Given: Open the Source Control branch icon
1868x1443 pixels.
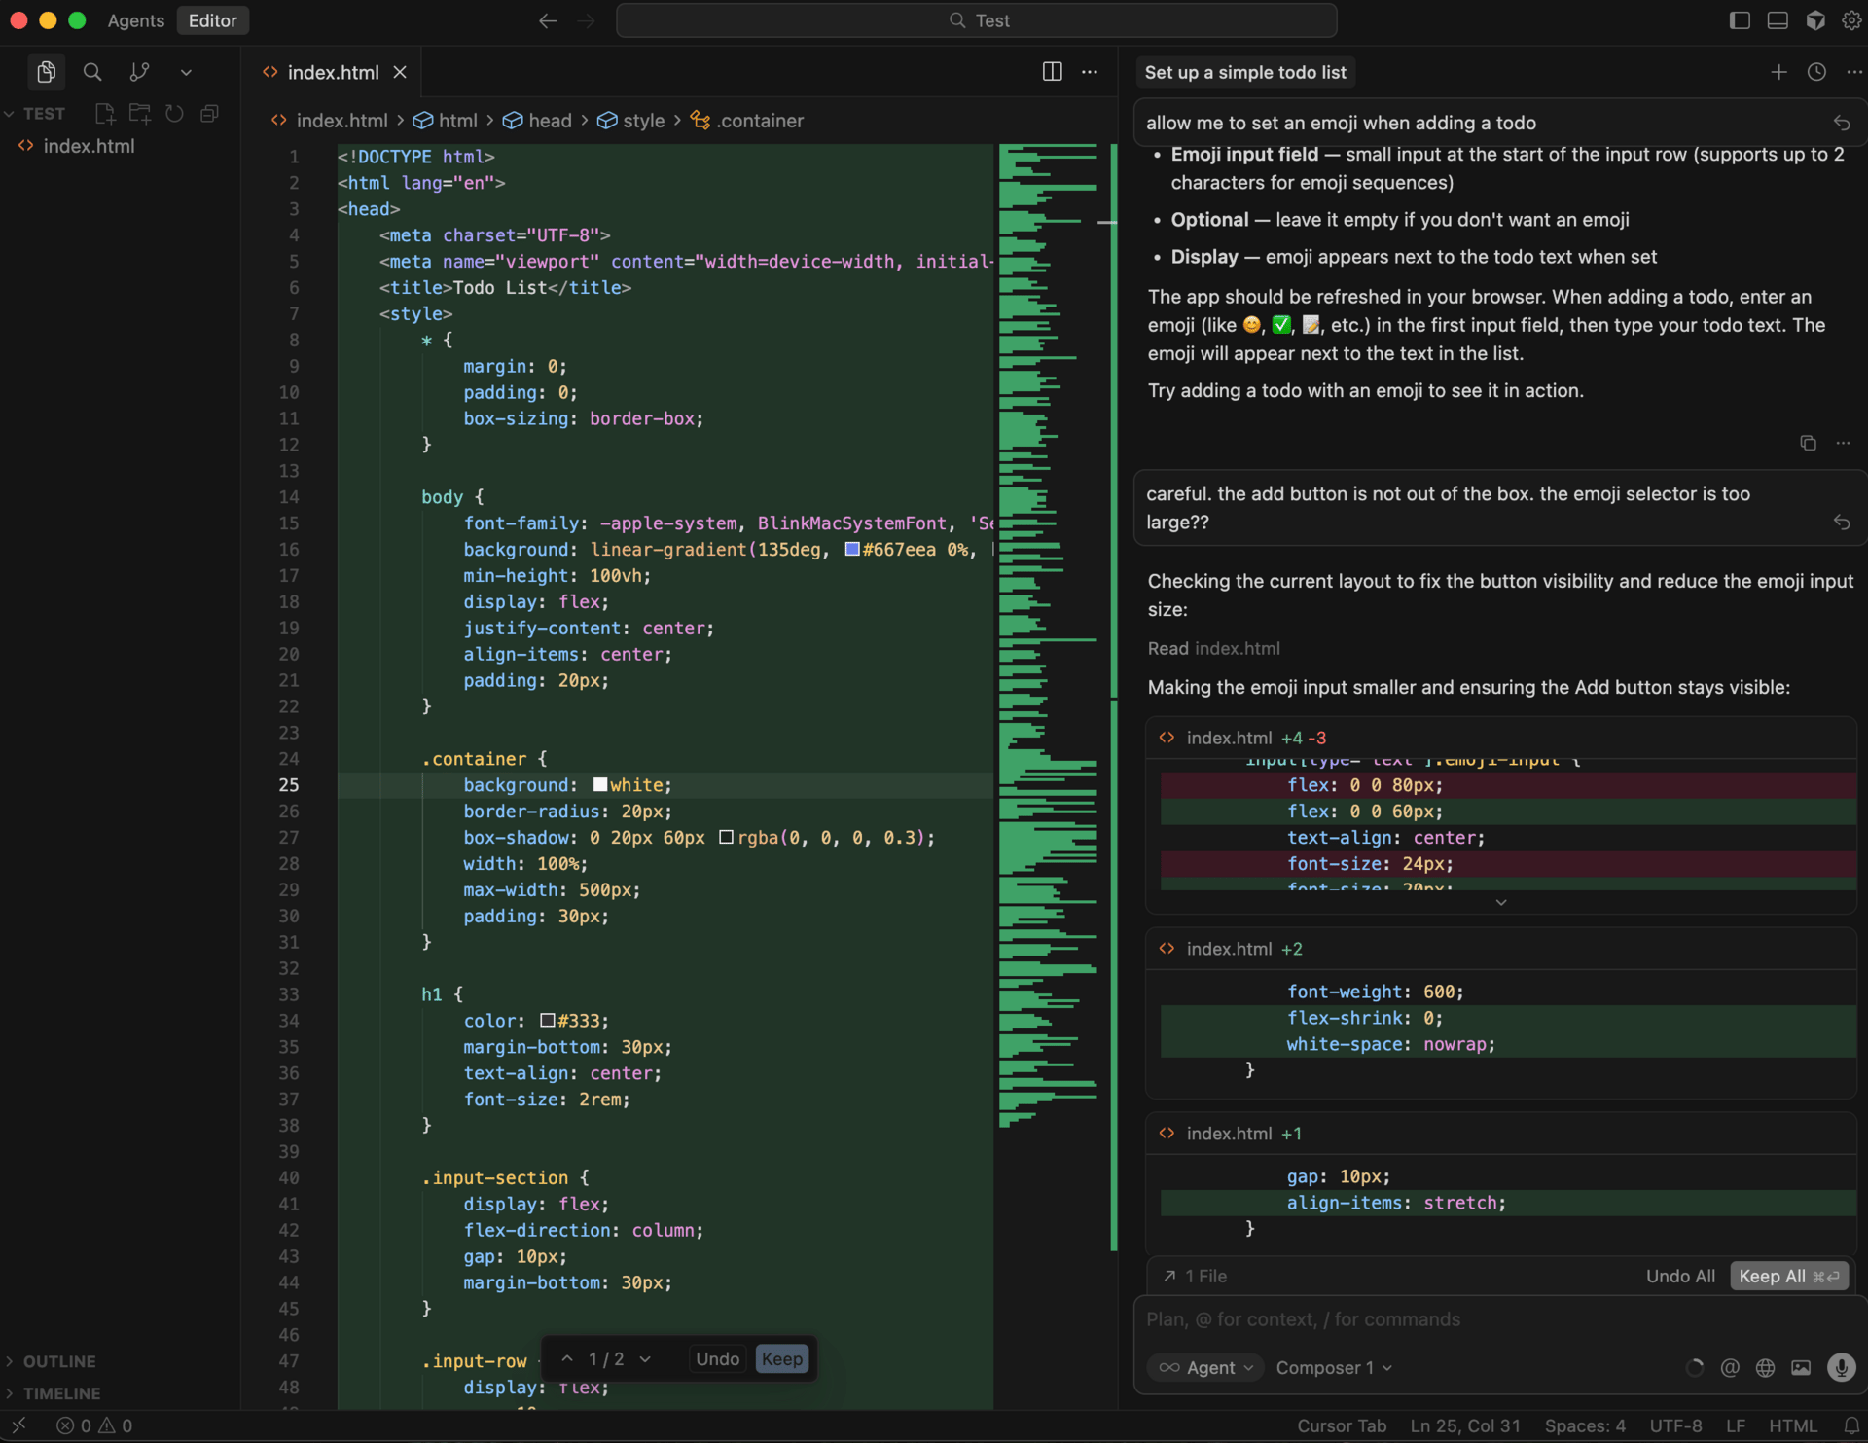Looking at the screenshot, I should tap(139, 72).
